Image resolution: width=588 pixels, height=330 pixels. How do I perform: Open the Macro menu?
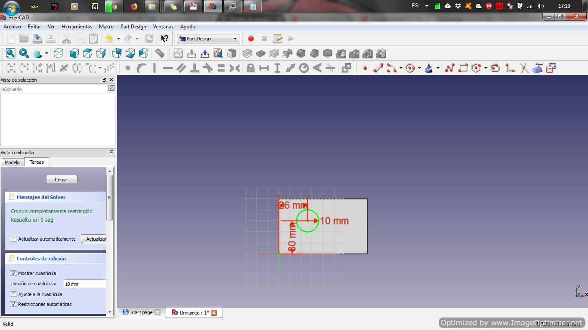(106, 27)
